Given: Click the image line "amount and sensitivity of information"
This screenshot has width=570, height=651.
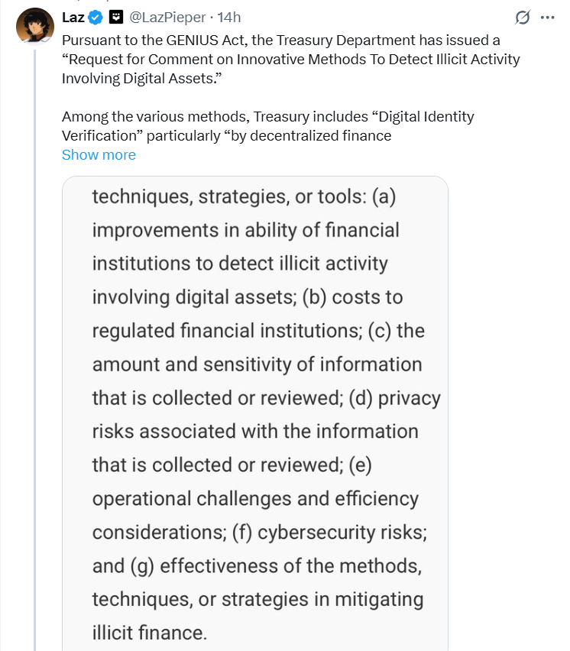Looking at the screenshot, I should click(x=257, y=364).
